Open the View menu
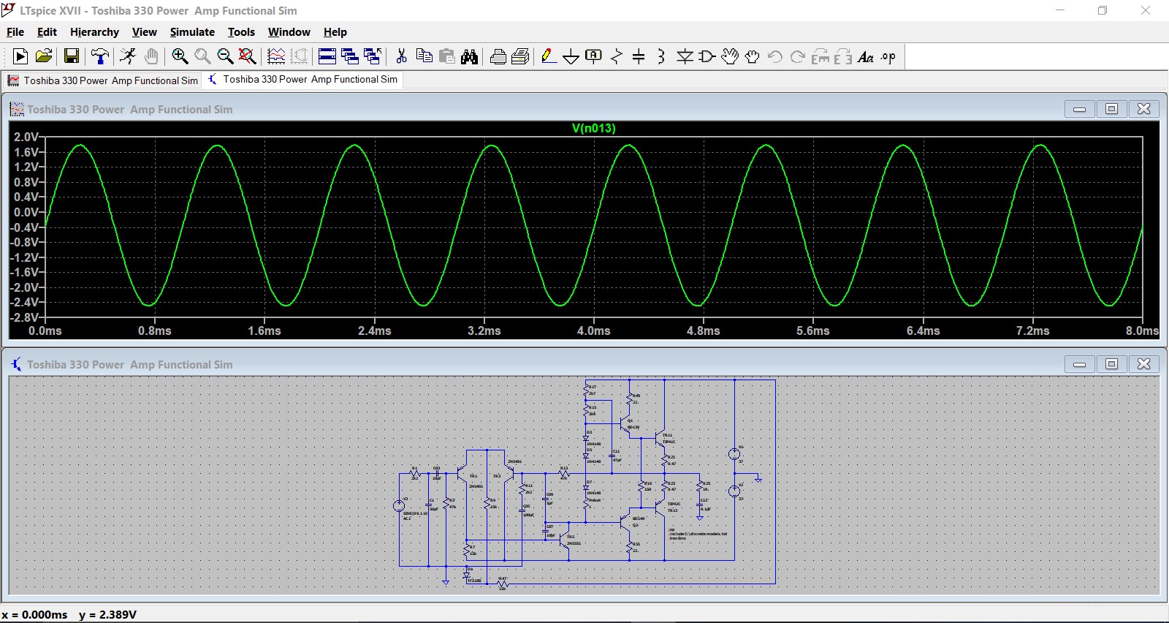Image resolution: width=1169 pixels, height=623 pixels. pyautogui.click(x=144, y=32)
